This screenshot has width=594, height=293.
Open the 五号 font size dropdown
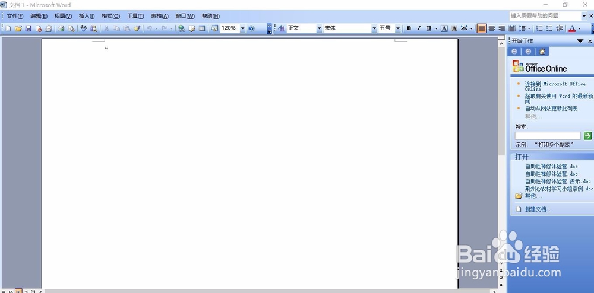[398, 28]
